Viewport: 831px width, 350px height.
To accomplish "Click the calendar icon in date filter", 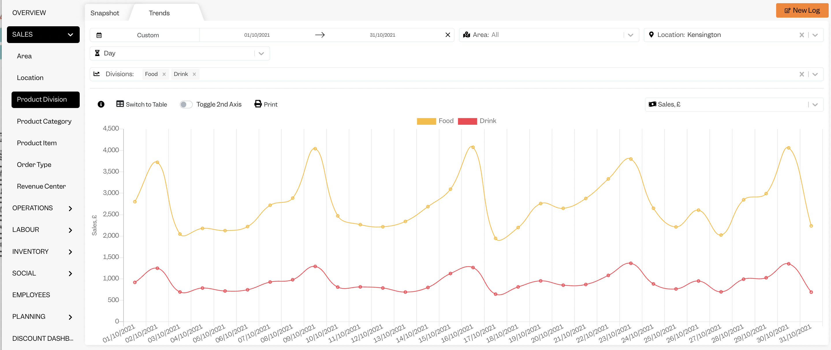I will (99, 35).
